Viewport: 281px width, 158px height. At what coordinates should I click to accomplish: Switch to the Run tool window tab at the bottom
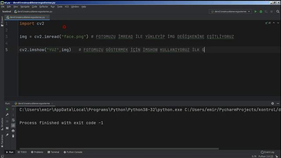[x=10, y=152]
